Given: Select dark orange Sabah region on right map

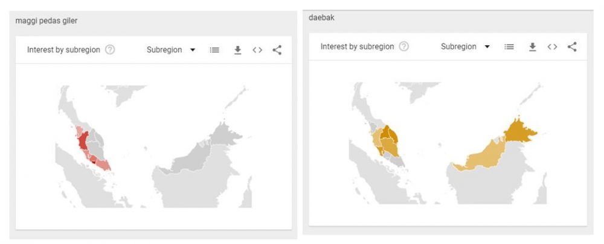Looking at the screenshot, I should coord(519,131).
